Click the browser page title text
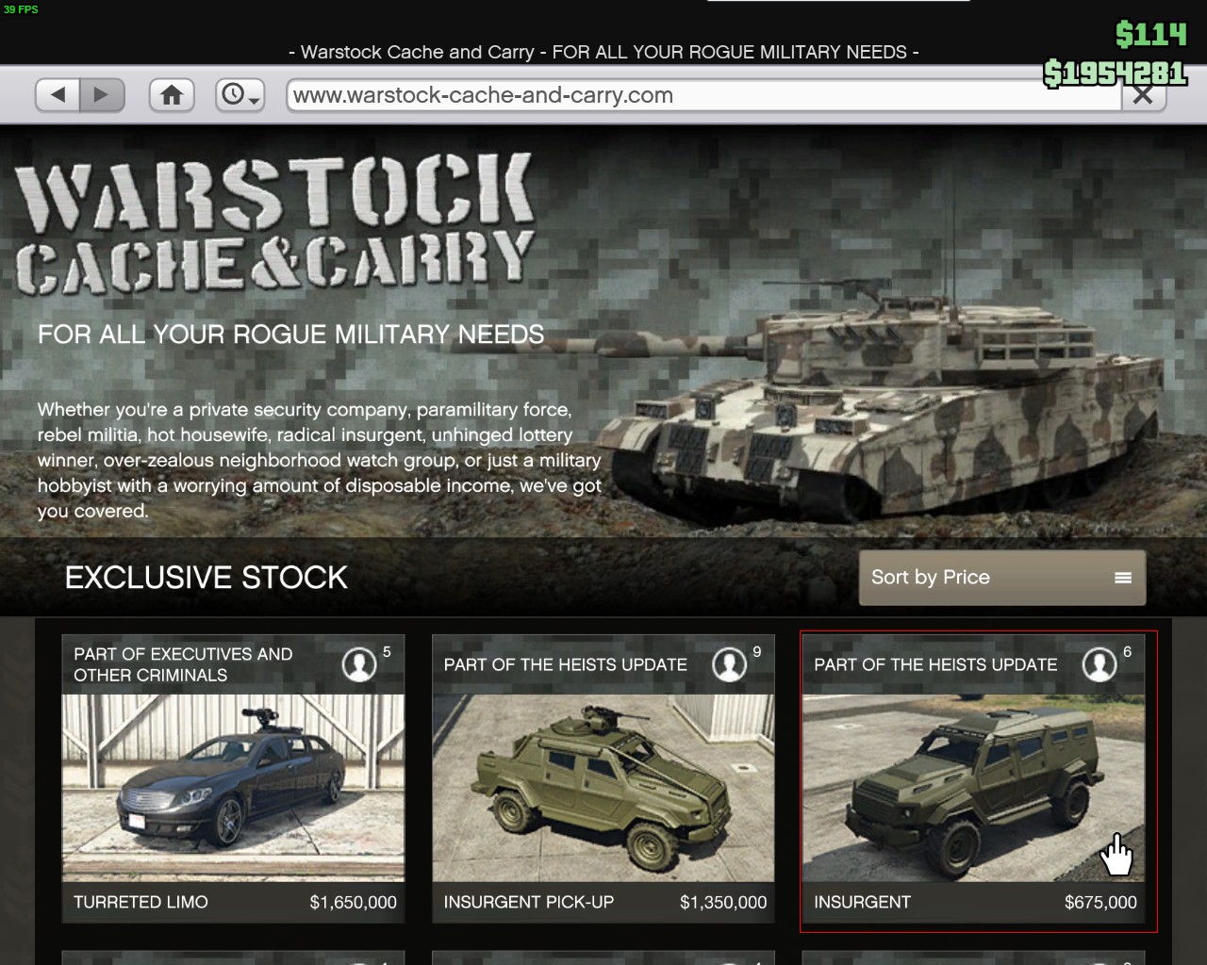1207x965 pixels. click(603, 52)
